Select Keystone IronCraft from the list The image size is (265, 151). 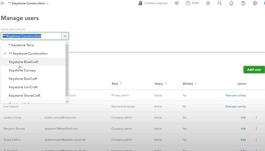click(x=23, y=87)
